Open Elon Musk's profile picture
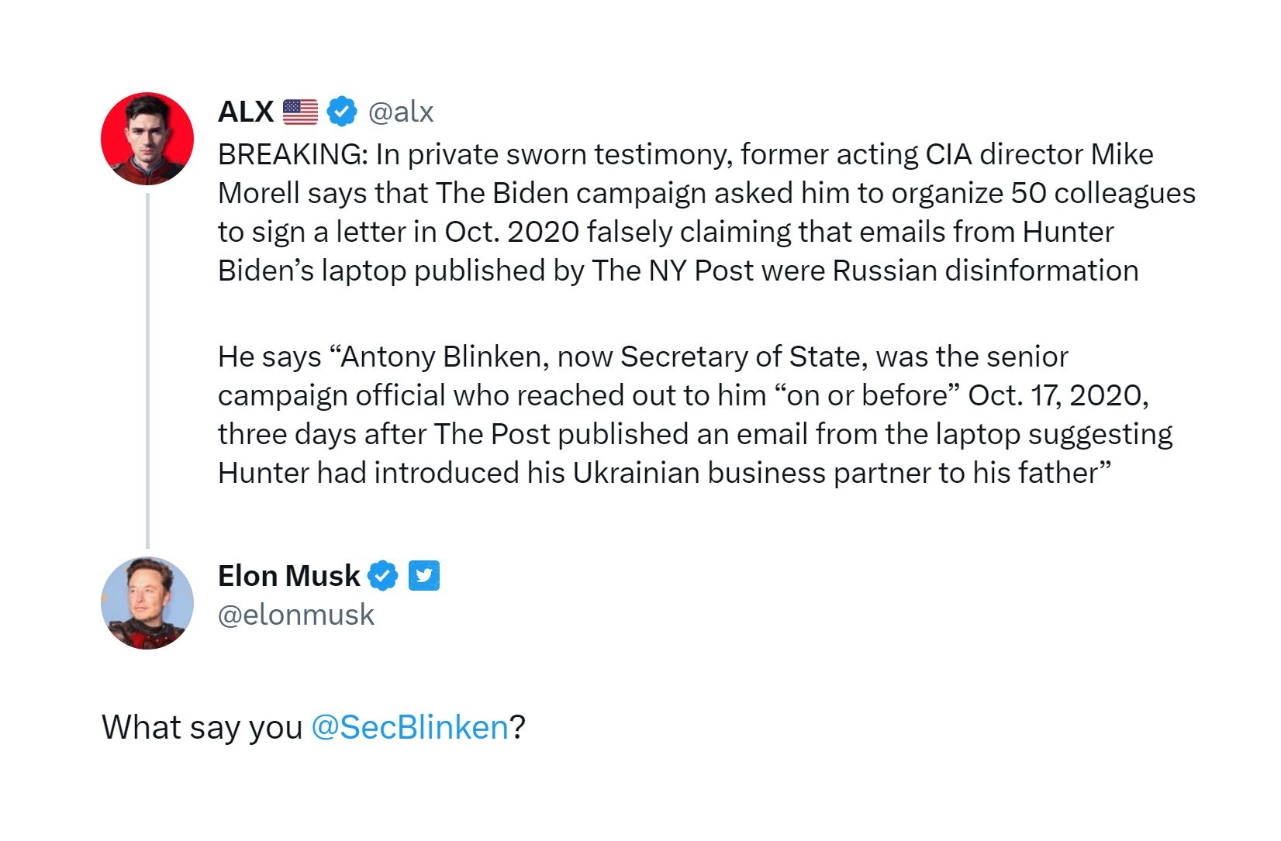The height and width of the screenshot is (841, 1281). coord(147,602)
